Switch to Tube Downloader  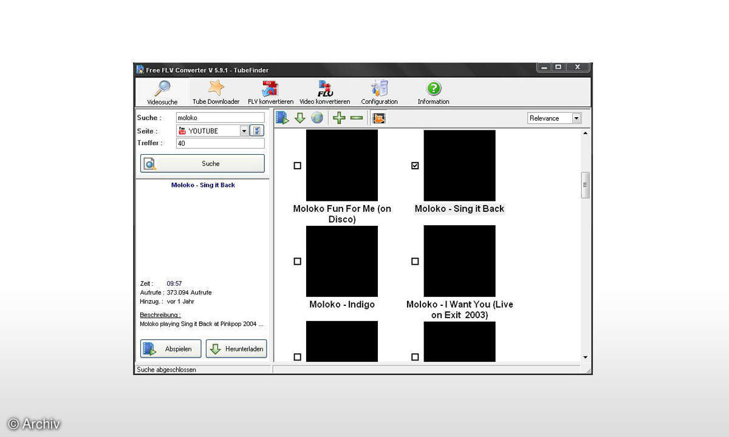pyautogui.click(x=216, y=93)
